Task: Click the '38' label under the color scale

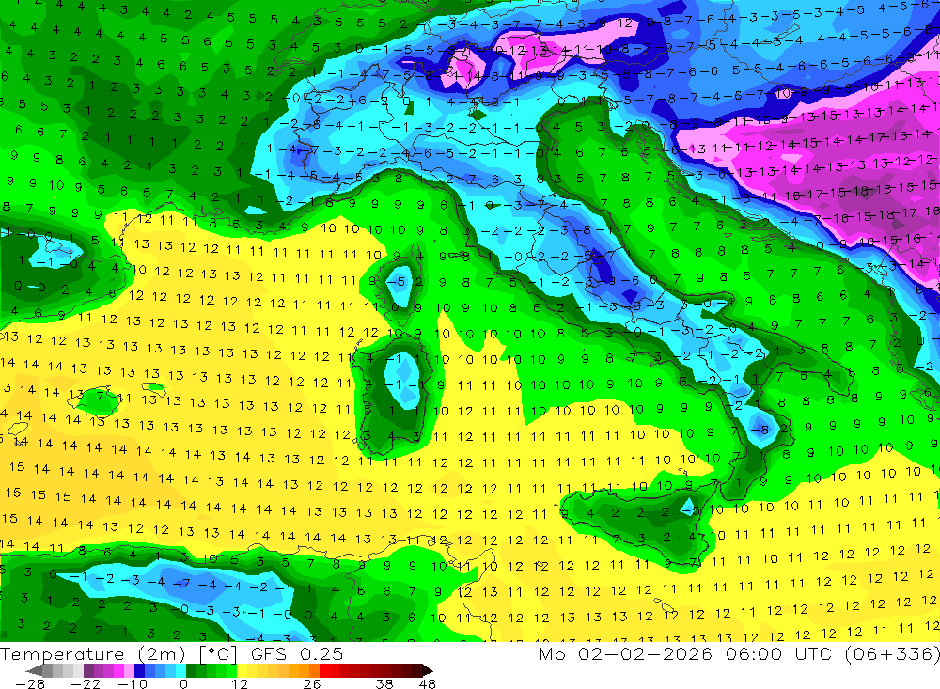Action: click(x=384, y=683)
